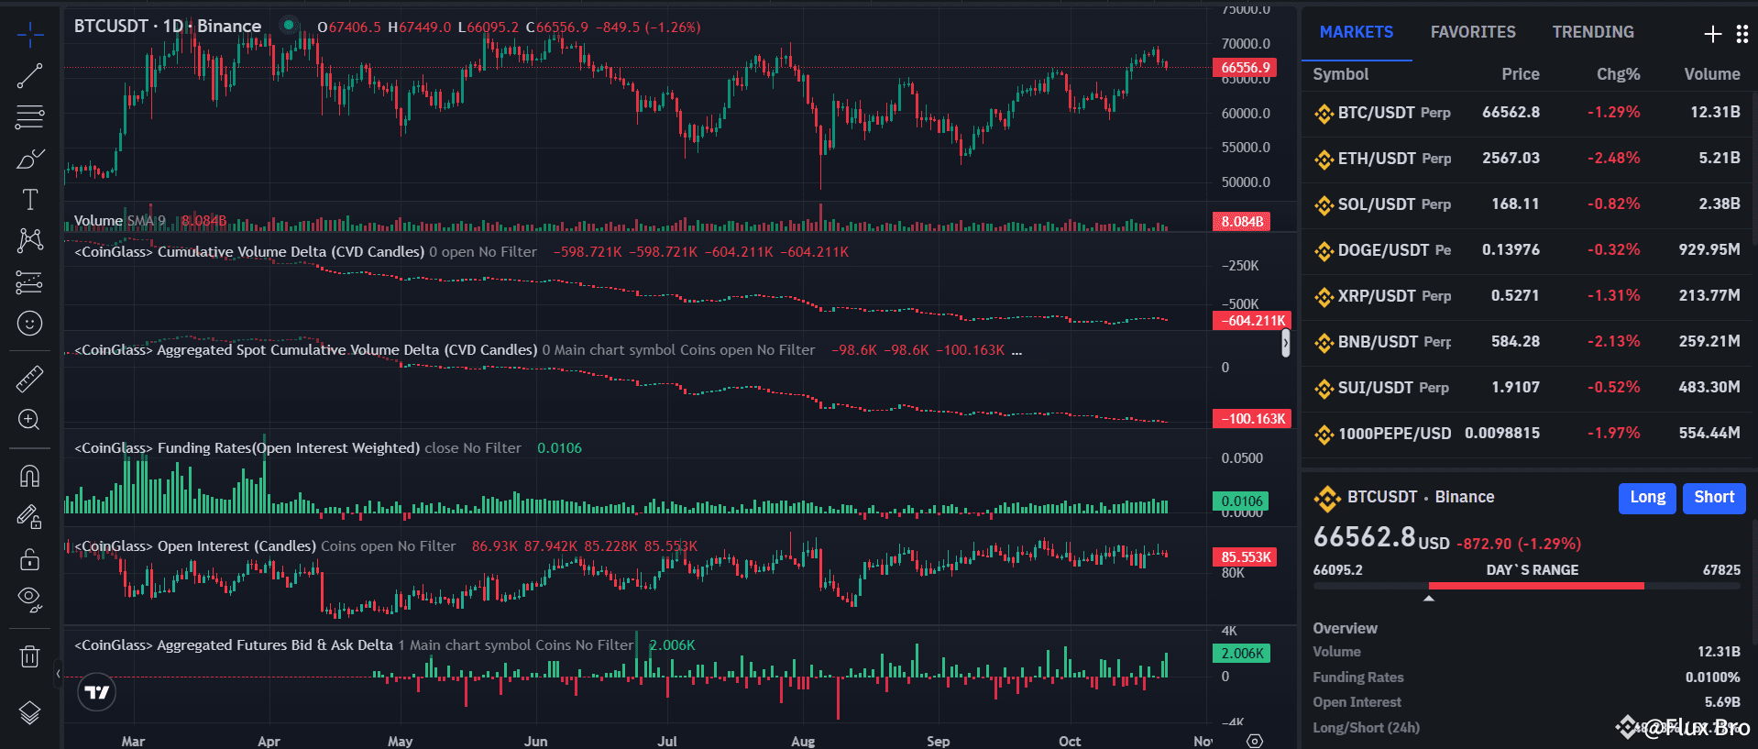1758x749 pixels.
Task: Collapse the left drawing toolbar
Action: (58, 674)
